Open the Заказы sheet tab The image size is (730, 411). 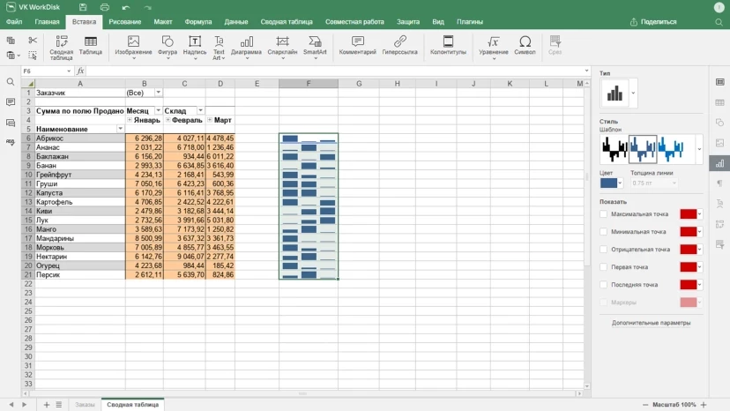pos(85,405)
